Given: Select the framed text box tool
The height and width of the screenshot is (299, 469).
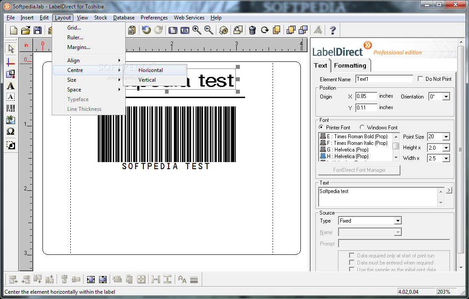Looking at the screenshot, I should (x=11, y=97).
